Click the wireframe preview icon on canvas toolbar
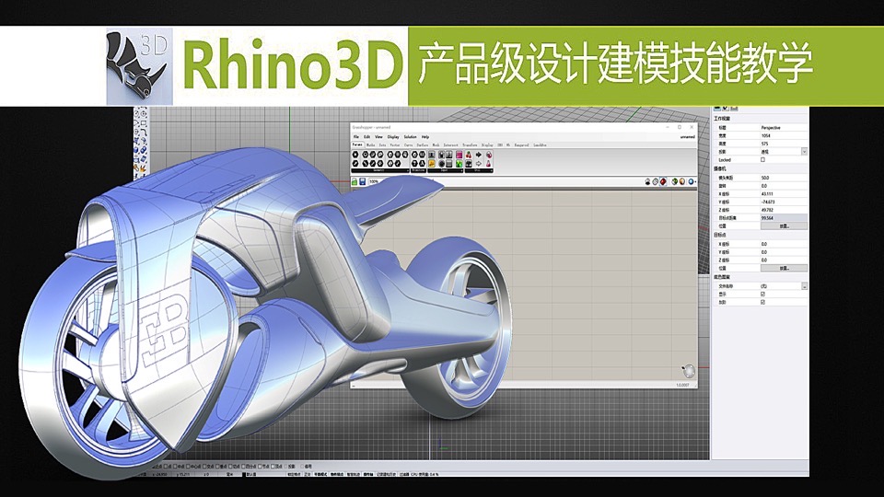884x497 pixels. pyautogui.click(x=655, y=181)
